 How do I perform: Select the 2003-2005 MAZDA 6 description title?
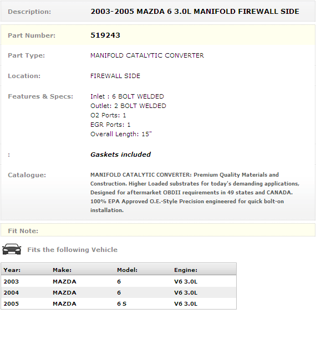click(195, 11)
